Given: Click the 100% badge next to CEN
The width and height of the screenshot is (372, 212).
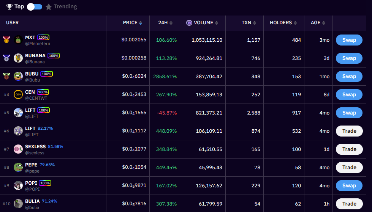Looking at the screenshot, I should pyautogui.click(x=43, y=92).
